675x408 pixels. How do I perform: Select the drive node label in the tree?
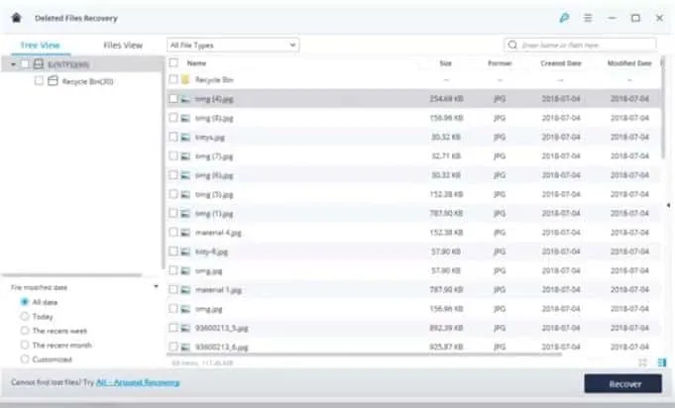coord(68,64)
